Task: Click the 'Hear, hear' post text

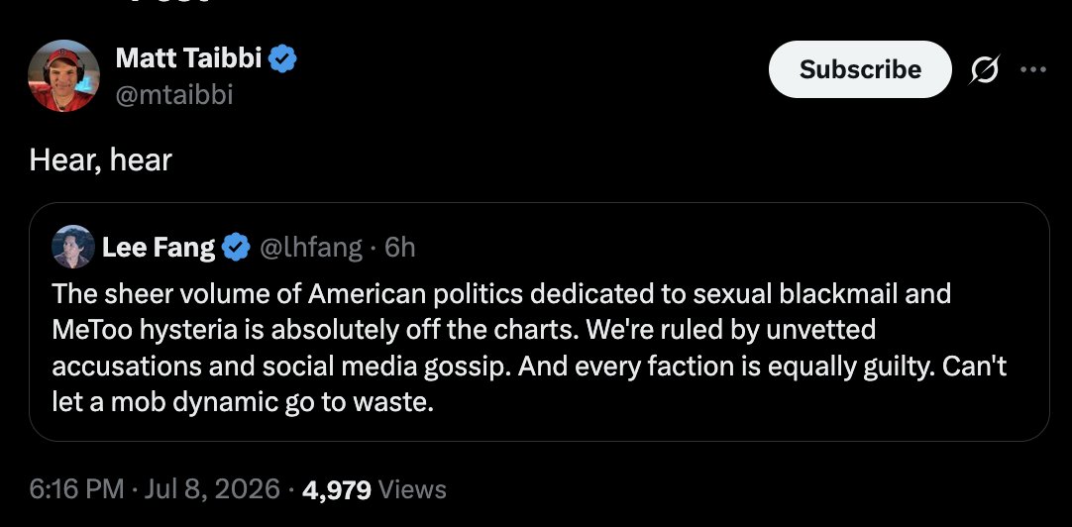Action: [x=100, y=159]
